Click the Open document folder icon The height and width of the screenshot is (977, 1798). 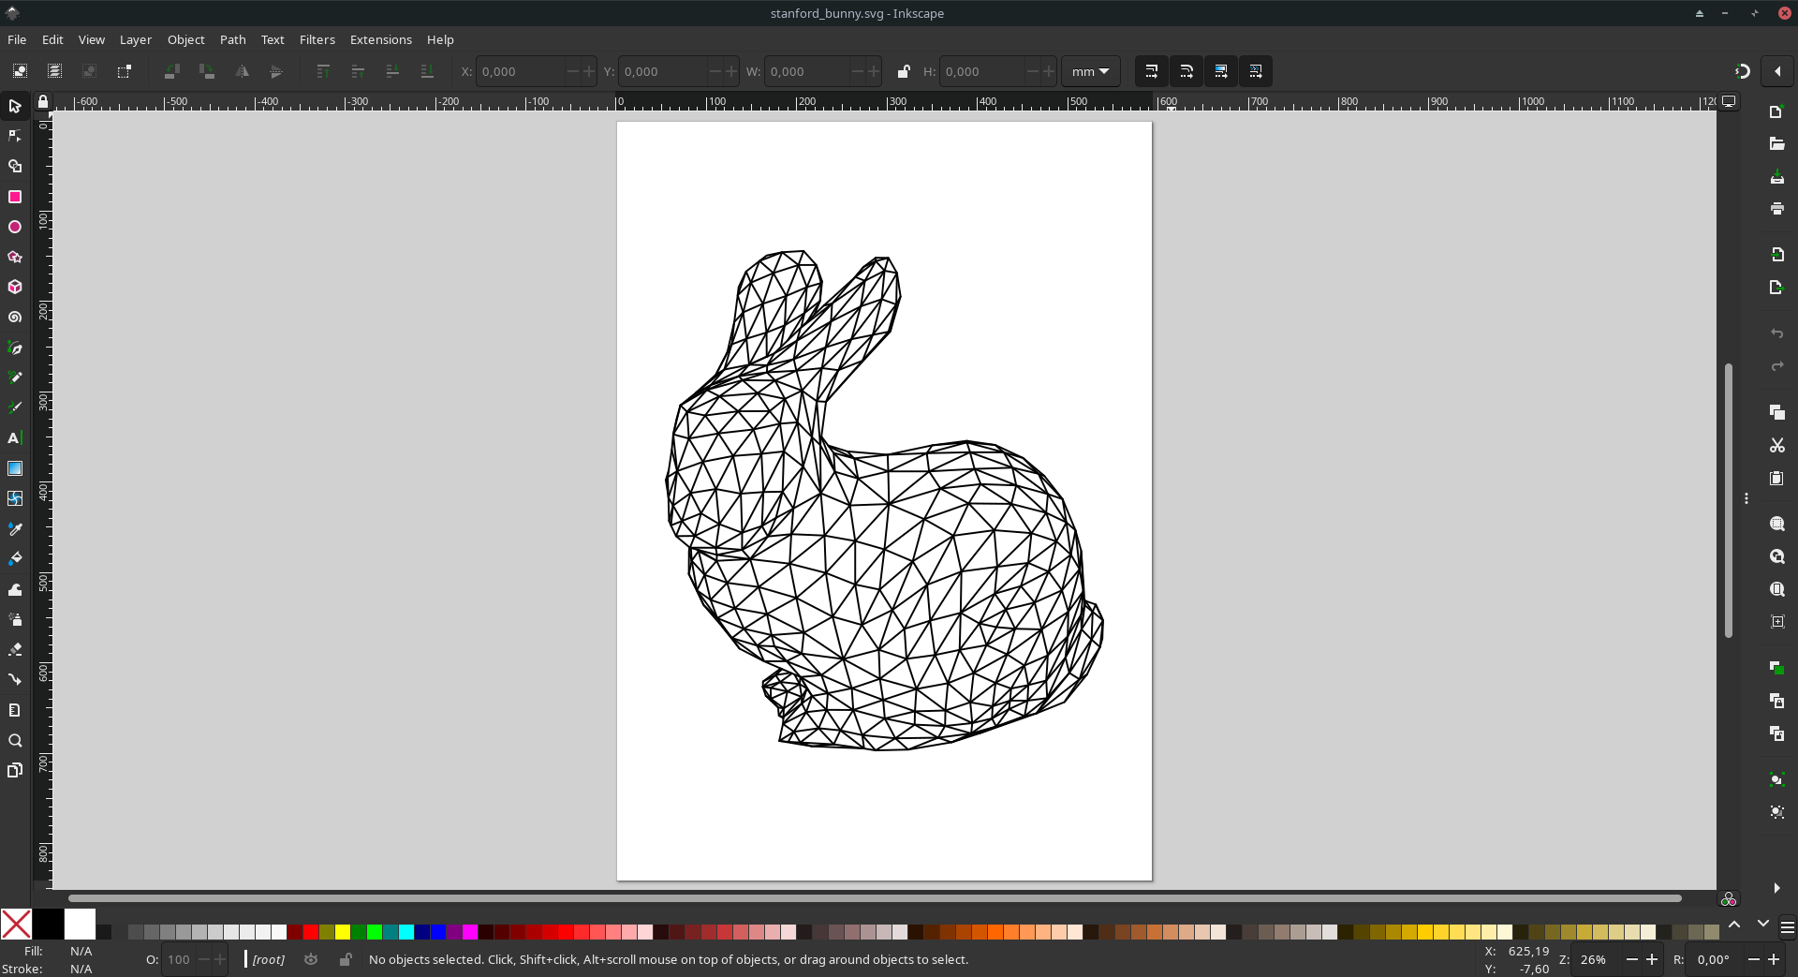click(x=1776, y=144)
